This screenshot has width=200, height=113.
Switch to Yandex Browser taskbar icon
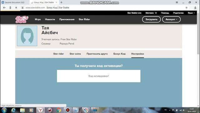[41, 110]
